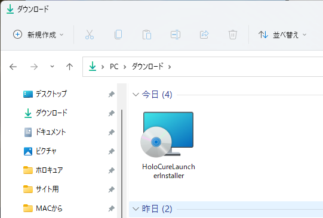This screenshot has width=323, height=218.
Task: Go back with the left arrow
Action: point(13,67)
